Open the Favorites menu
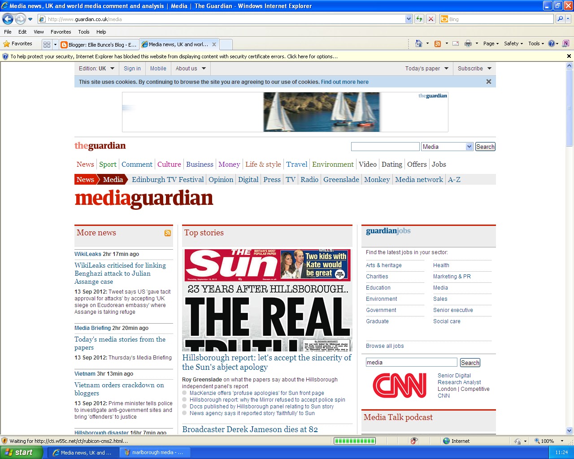This screenshot has width=574, height=459. coord(61,32)
